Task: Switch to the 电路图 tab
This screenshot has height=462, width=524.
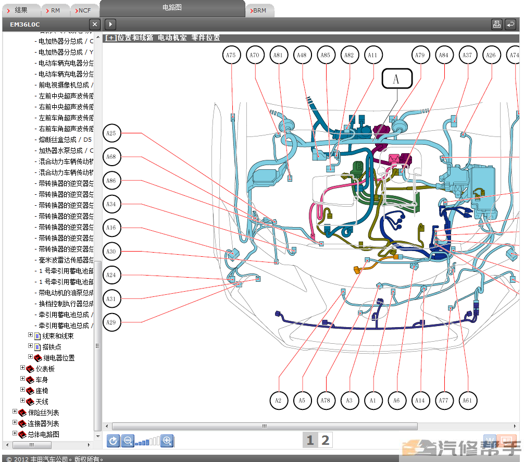Action: (172, 8)
